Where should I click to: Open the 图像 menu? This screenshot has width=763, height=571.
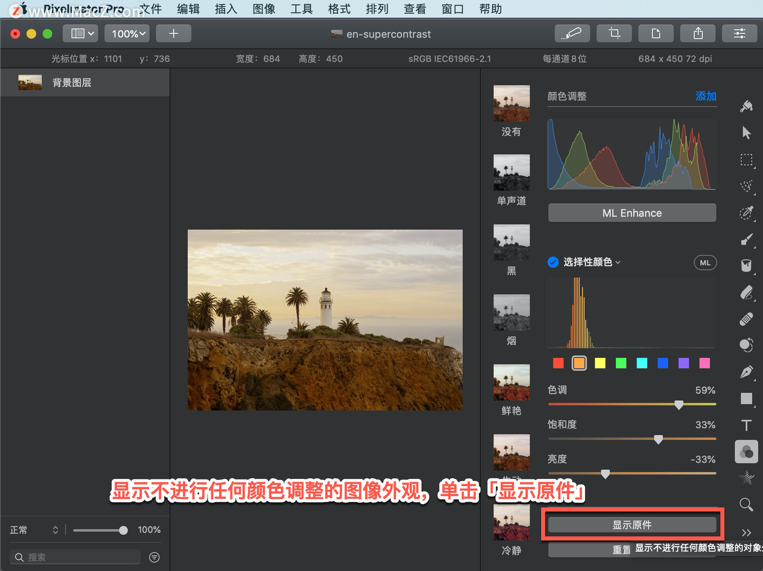(x=264, y=9)
